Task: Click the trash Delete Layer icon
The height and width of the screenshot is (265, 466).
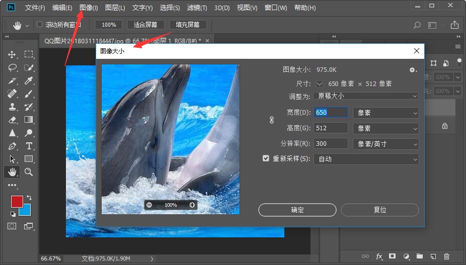Action: point(446,256)
